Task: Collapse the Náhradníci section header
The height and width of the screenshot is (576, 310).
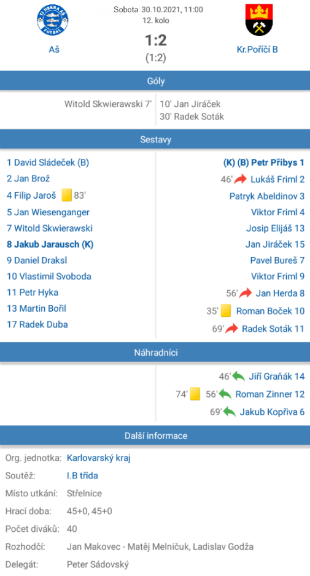Action: (155, 353)
